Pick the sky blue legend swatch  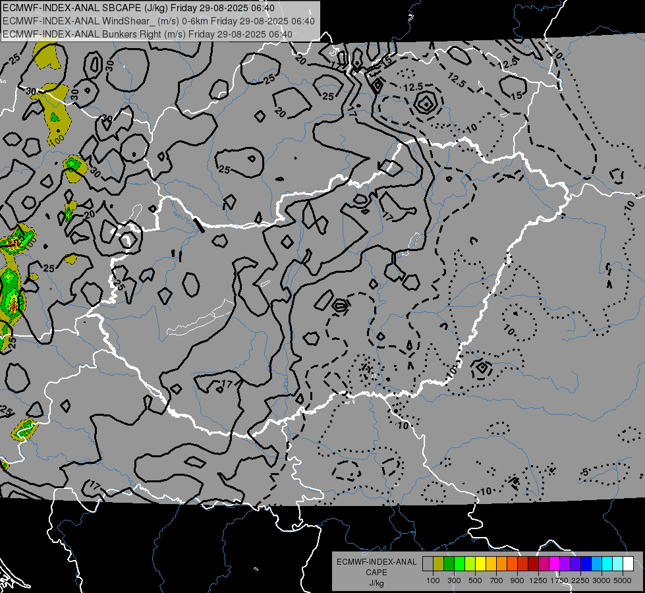596,564
